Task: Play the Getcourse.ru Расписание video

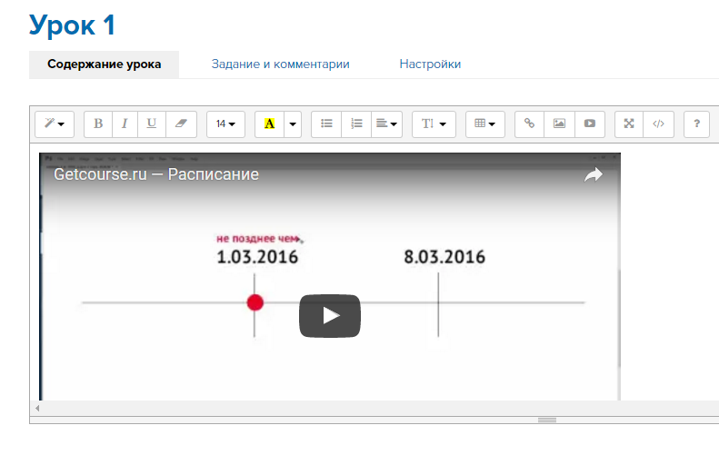Action: click(330, 315)
